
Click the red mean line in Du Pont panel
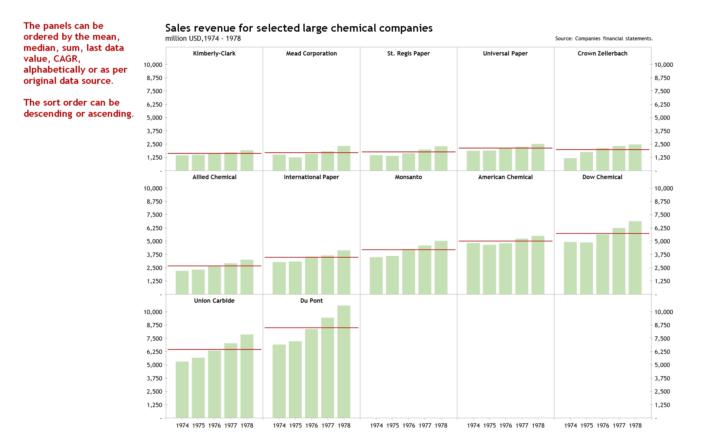pos(311,328)
